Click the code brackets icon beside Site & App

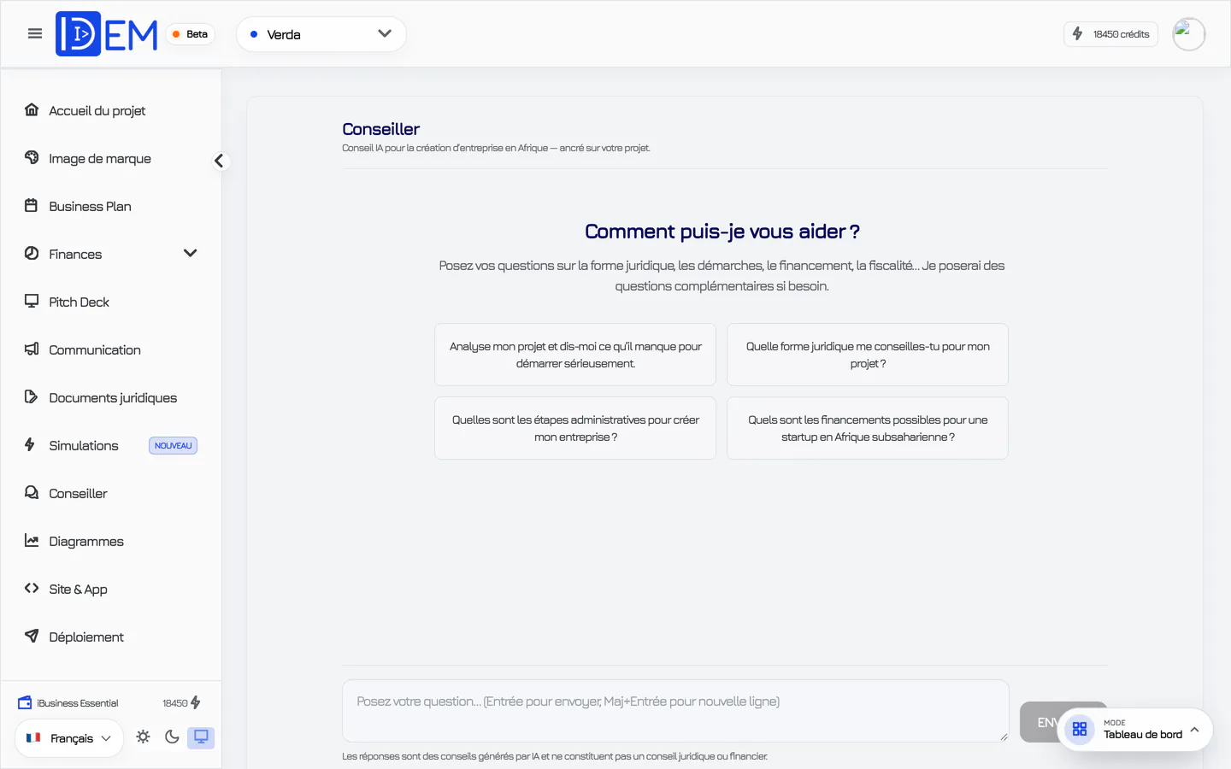click(x=32, y=588)
